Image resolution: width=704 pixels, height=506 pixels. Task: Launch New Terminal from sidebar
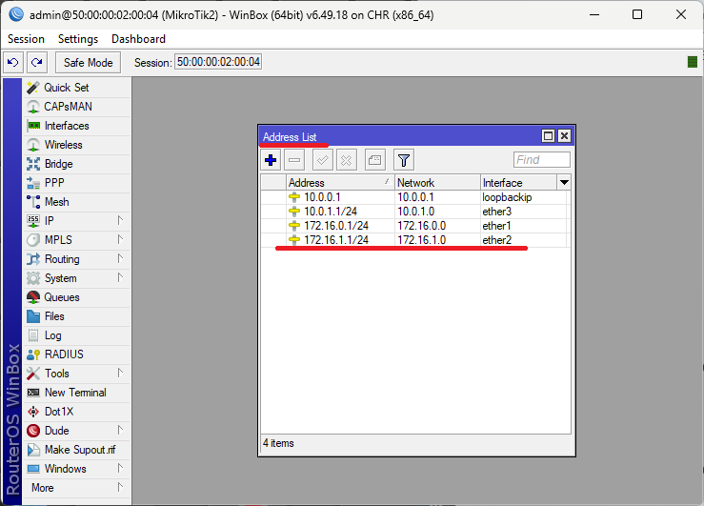point(75,393)
